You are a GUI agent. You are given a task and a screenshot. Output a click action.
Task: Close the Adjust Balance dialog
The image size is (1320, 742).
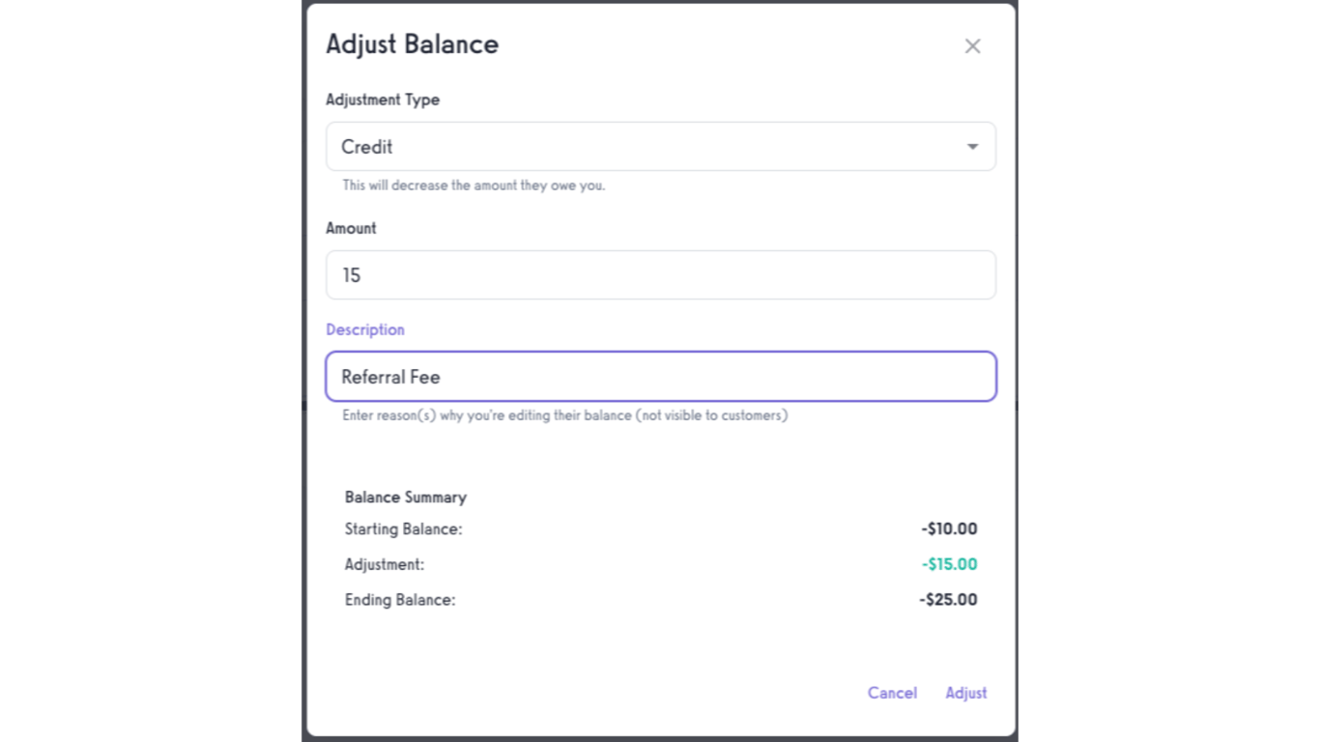coord(972,45)
